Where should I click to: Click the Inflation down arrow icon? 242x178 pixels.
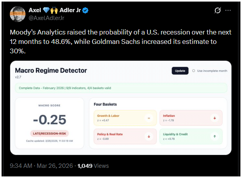coord(214,118)
